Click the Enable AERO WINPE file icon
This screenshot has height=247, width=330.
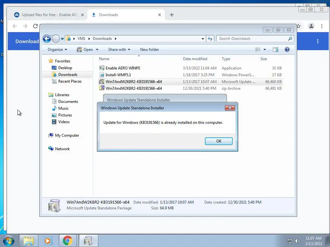coord(102,68)
